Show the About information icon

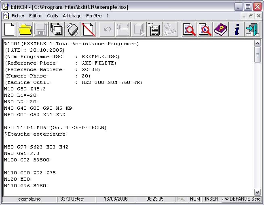pos(237,29)
